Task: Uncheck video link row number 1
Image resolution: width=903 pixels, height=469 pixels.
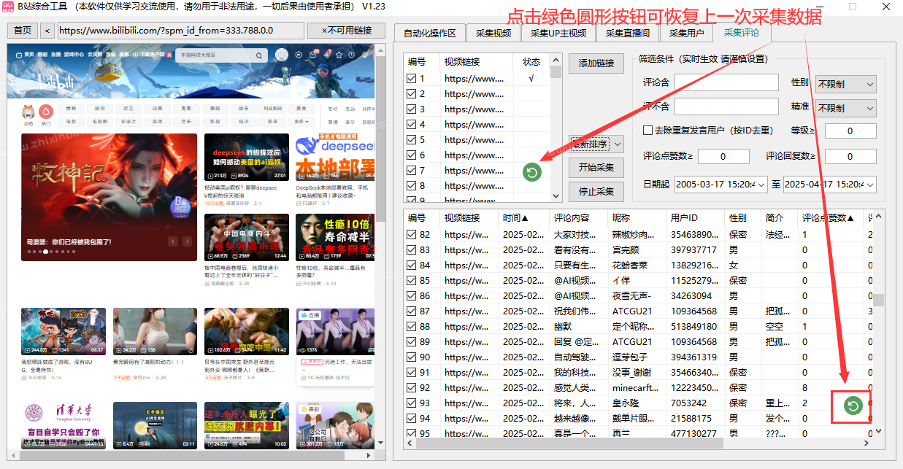Action: click(410, 78)
